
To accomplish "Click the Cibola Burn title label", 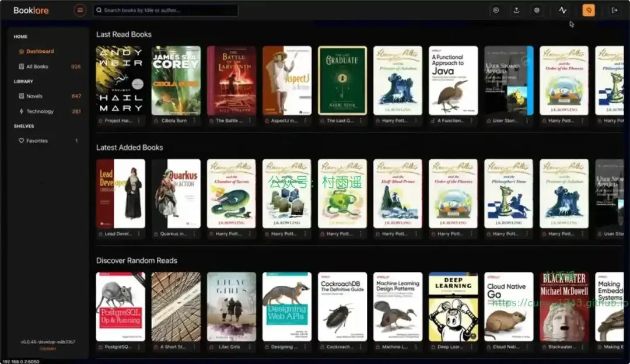I will (x=174, y=121).
